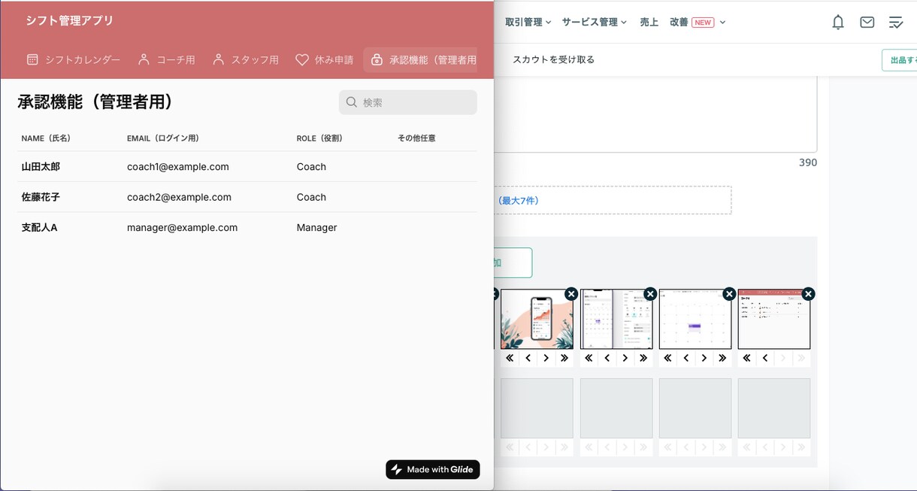Screen dimensions: 917x491
Task: Expand the サービス管理 dropdown menu
Action: 594,23
